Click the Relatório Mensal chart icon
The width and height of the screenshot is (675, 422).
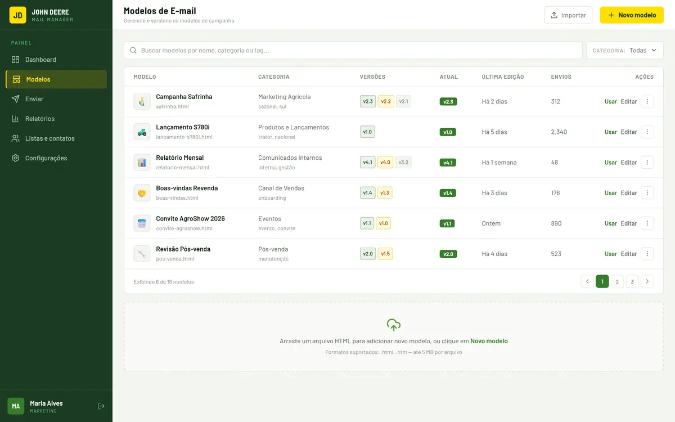coord(142,162)
